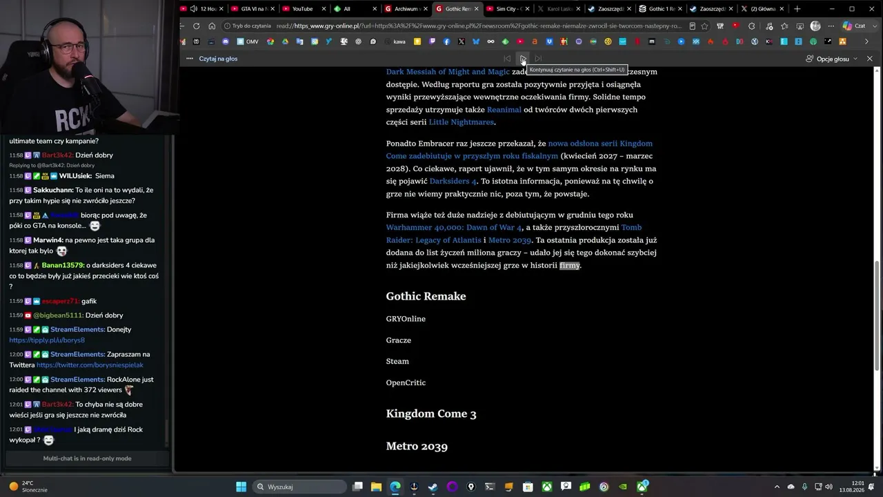Screen dimensions: 883x497
Task: Open the read aloud bar three-dot menu
Action: [189, 59]
